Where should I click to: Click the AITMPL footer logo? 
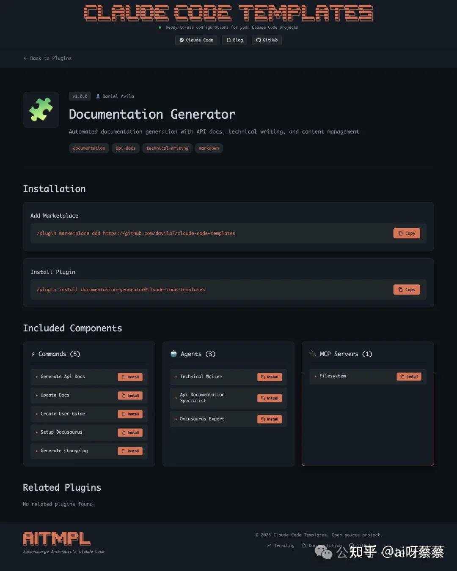point(57,539)
